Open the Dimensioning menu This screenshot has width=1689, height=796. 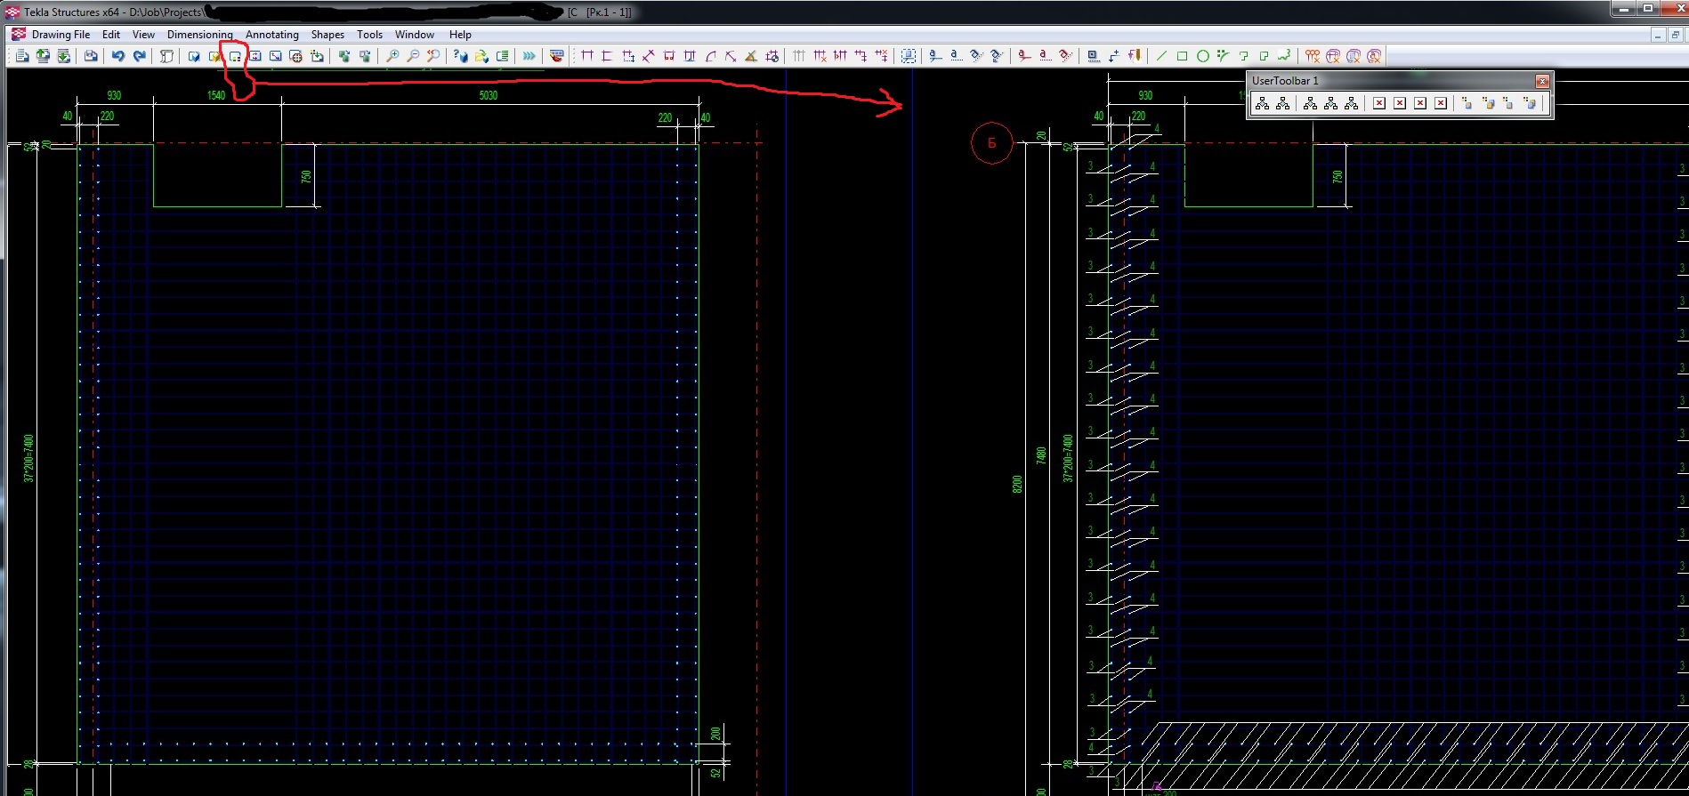click(199, 35)
